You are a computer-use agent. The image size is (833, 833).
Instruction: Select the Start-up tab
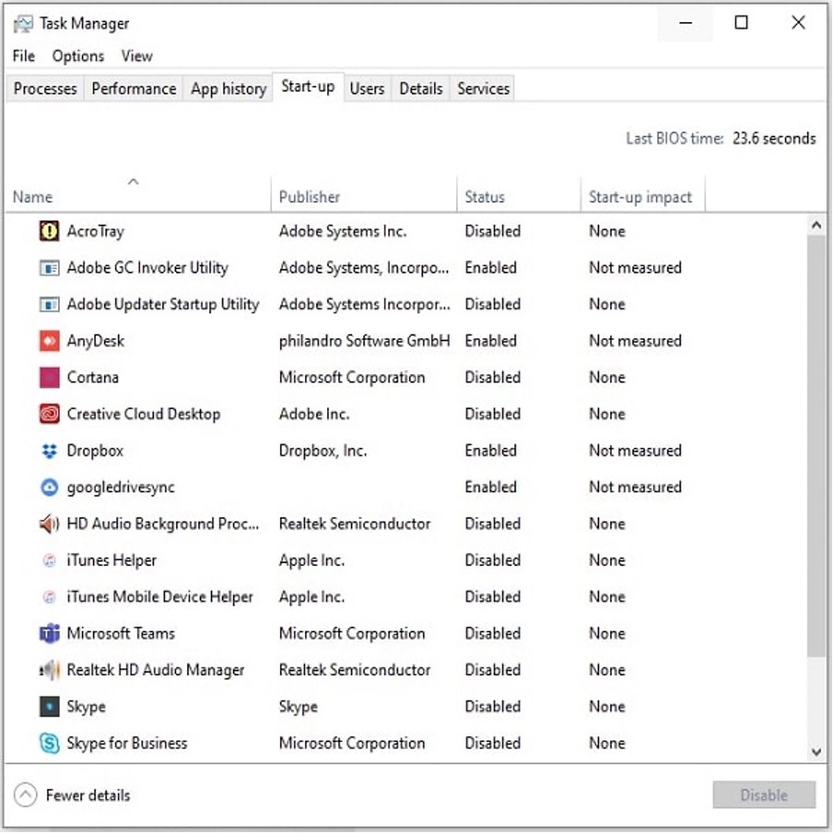(308, 86)
